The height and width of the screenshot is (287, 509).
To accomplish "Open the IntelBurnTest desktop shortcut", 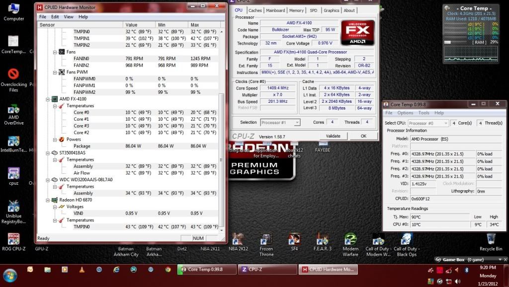I will (13, 144).
